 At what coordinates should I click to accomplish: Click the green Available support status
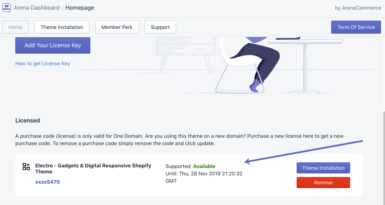click(x=204, y=166)
